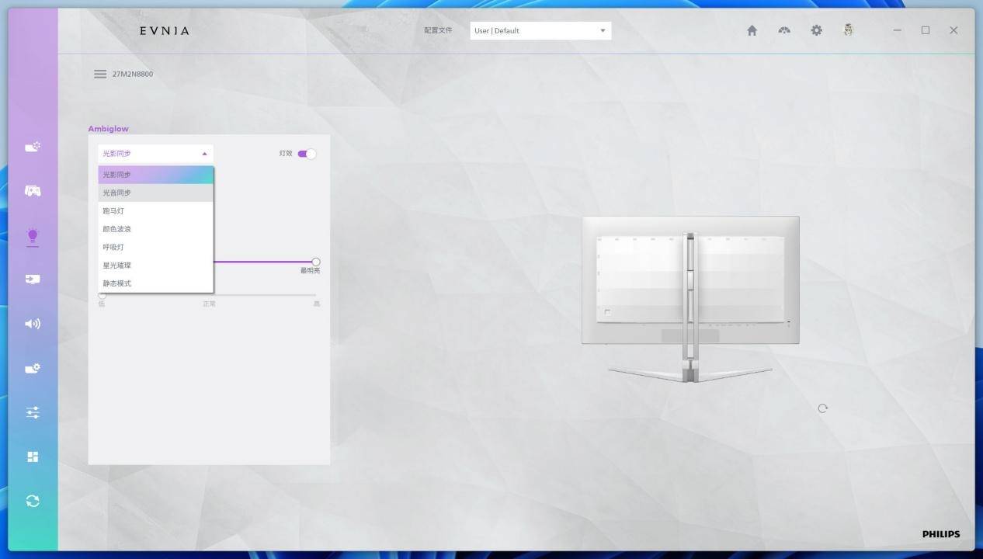Click the sliders adjustment sidebar icon
Image resolution: width=983 pixels, height=559 pixels.
click(x=33, y=412)
